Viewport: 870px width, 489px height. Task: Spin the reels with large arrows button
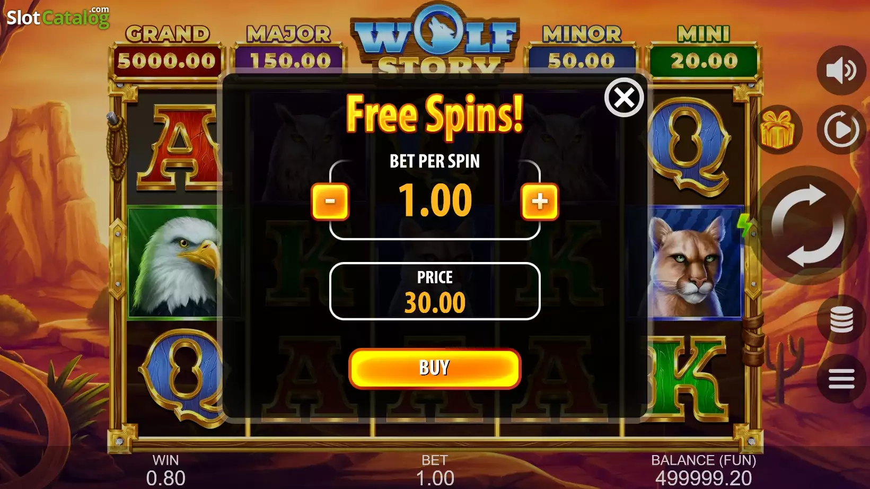809,225
